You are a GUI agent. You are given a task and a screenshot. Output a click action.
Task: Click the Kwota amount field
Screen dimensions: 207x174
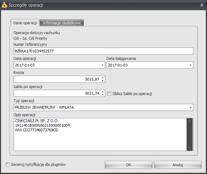click(58, 79)
